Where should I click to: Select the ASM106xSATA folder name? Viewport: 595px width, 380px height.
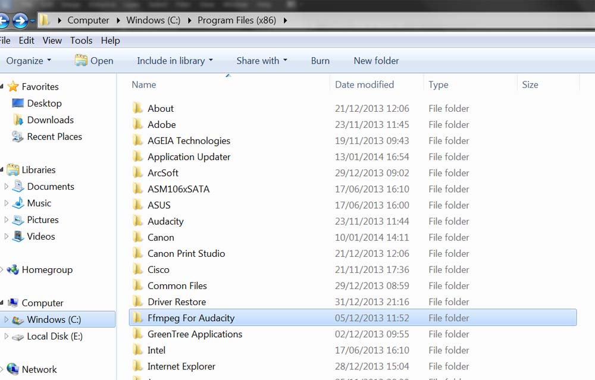178,189
